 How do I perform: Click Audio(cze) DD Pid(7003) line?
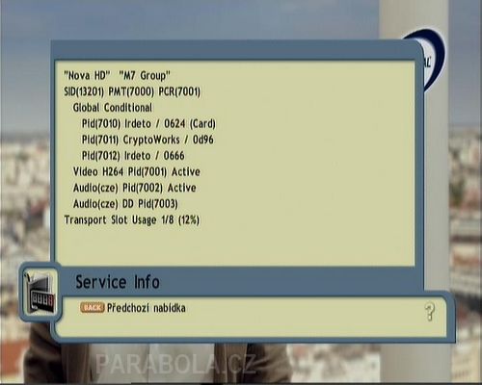125,204
